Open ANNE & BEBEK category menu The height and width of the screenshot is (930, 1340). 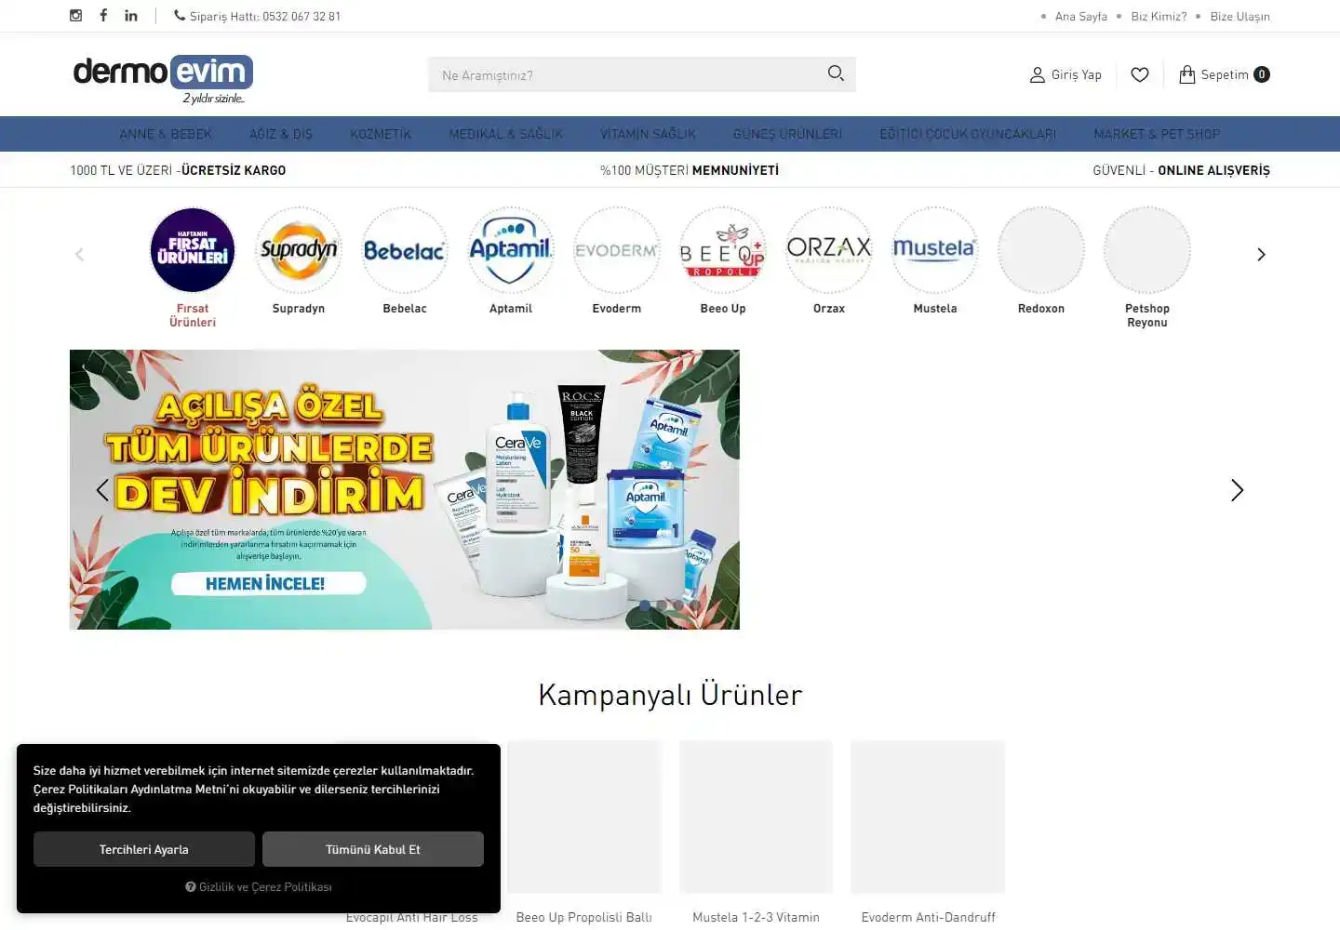click(x=166, y=134)
